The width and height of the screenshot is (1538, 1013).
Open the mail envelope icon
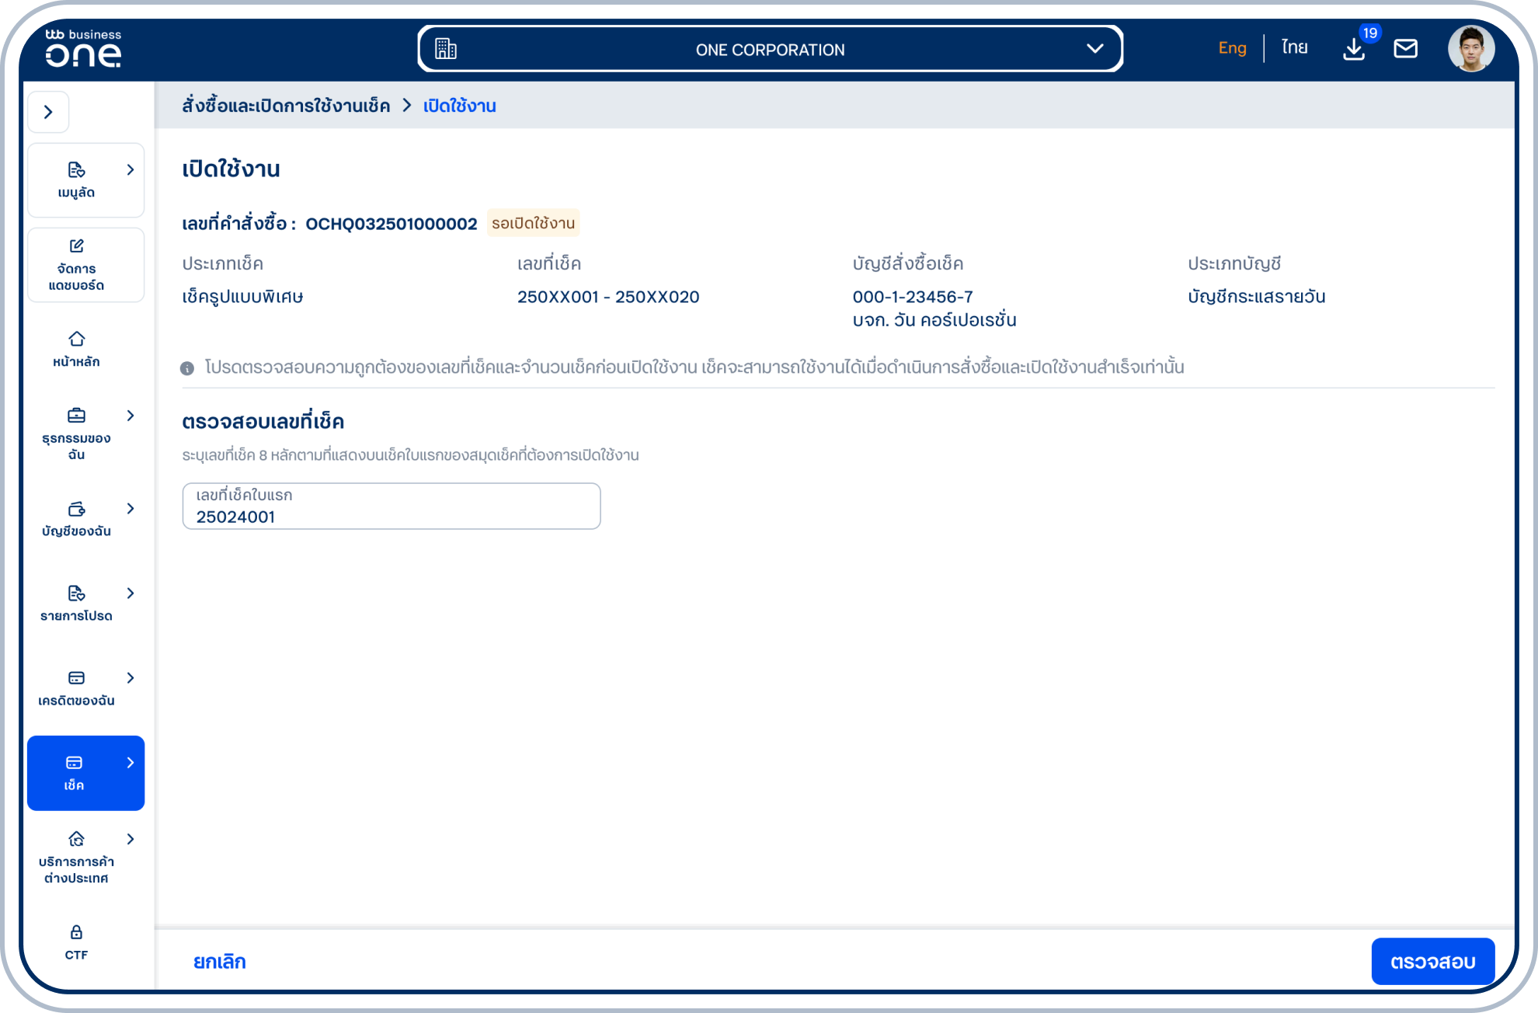1405,49
